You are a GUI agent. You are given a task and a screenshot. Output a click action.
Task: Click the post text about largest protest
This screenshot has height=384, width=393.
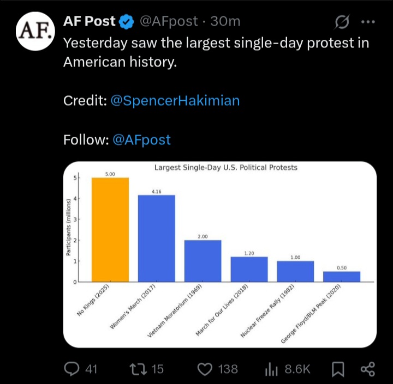[x=216, y=52]
